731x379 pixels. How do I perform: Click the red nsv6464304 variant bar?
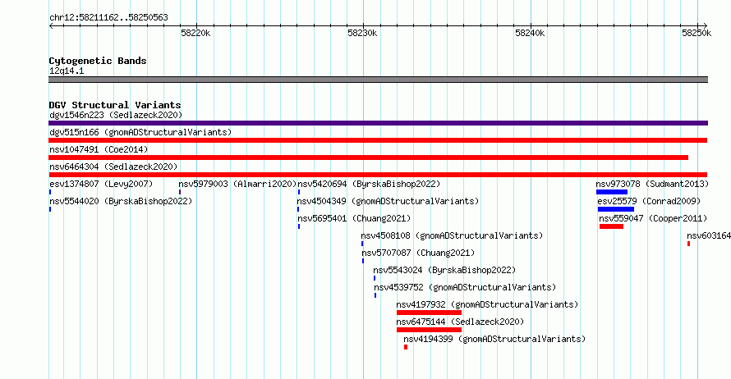pyautogui.click(x=378, y=175)
